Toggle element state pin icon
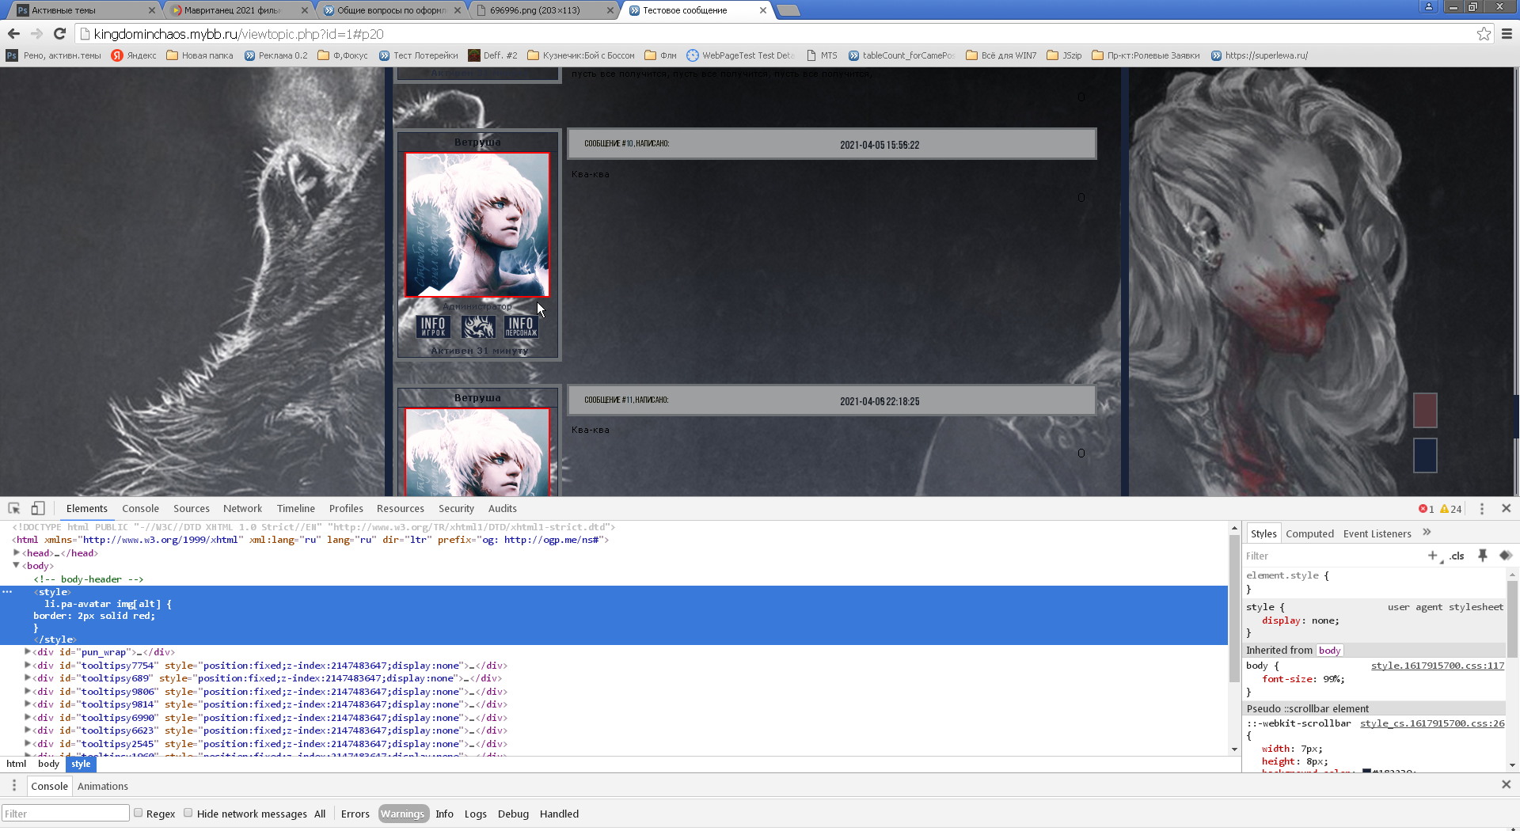Screen dimensions: 1520x831 [1483, 556]
